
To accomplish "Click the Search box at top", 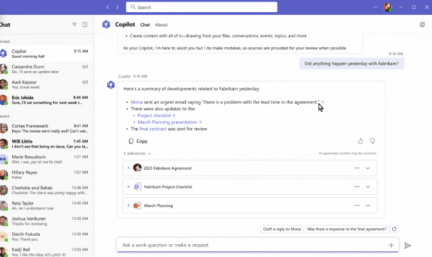I will pyautogui.click(x=202, y=7).
